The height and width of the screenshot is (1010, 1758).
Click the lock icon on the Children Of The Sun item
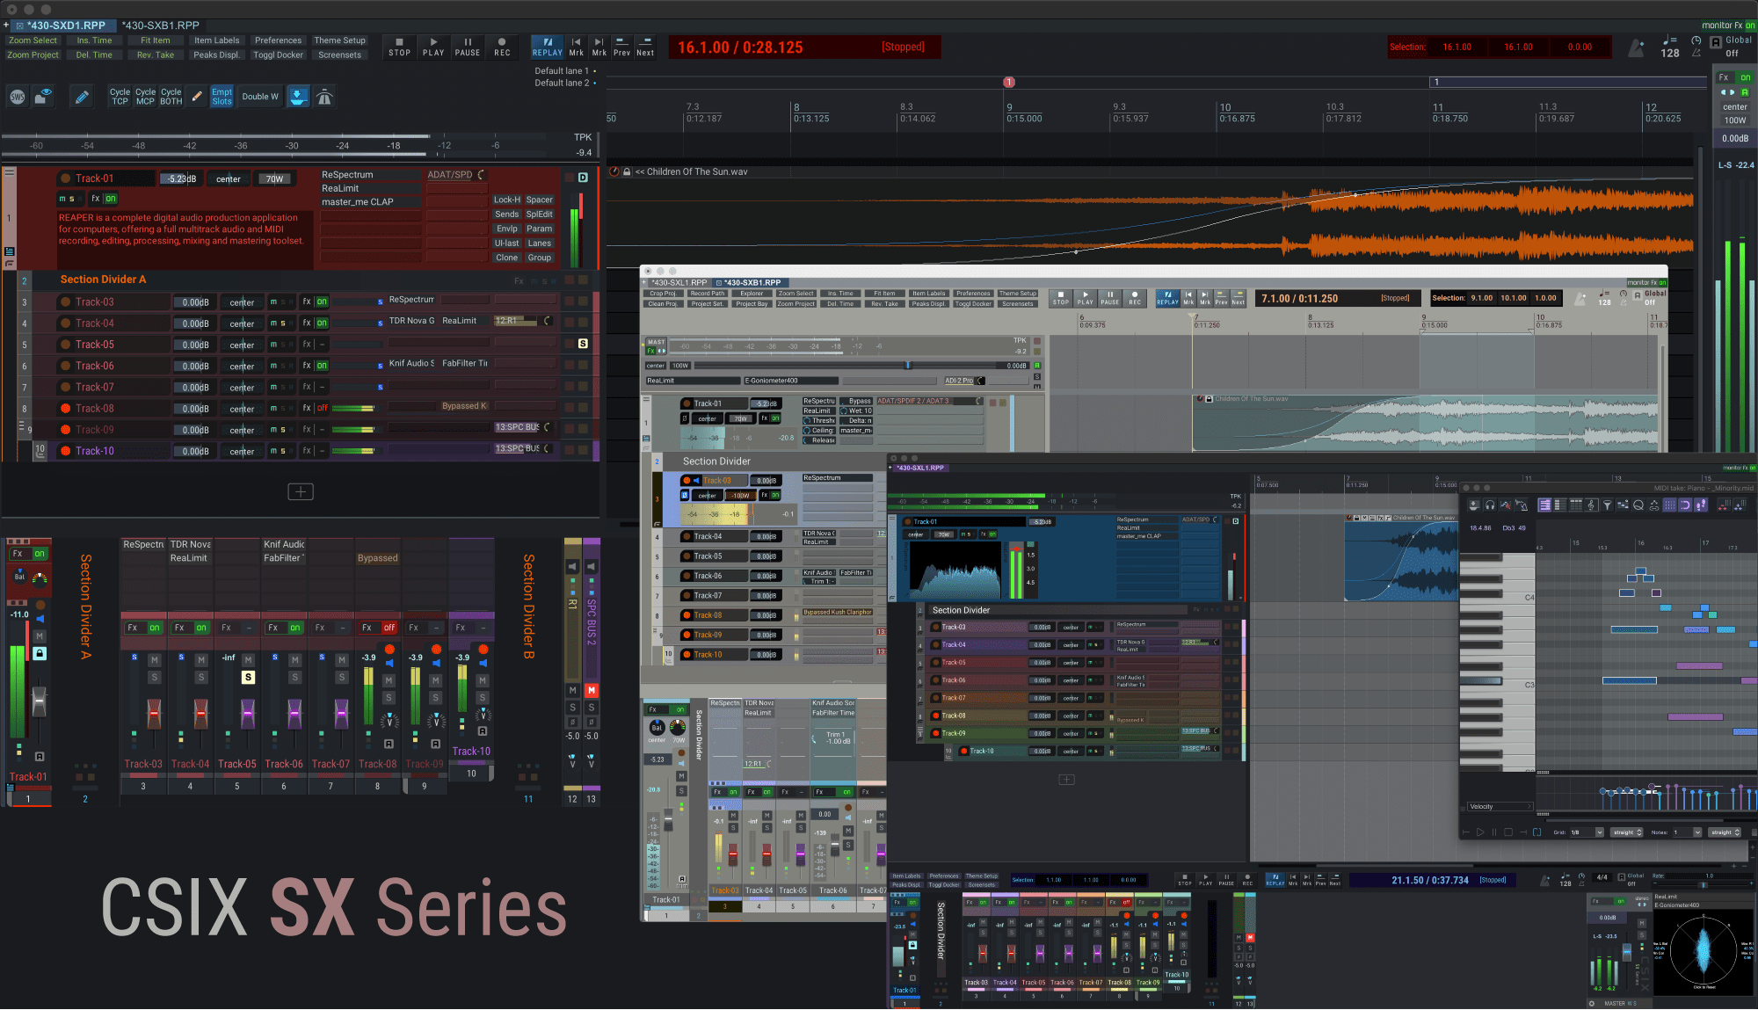point(627,172)
